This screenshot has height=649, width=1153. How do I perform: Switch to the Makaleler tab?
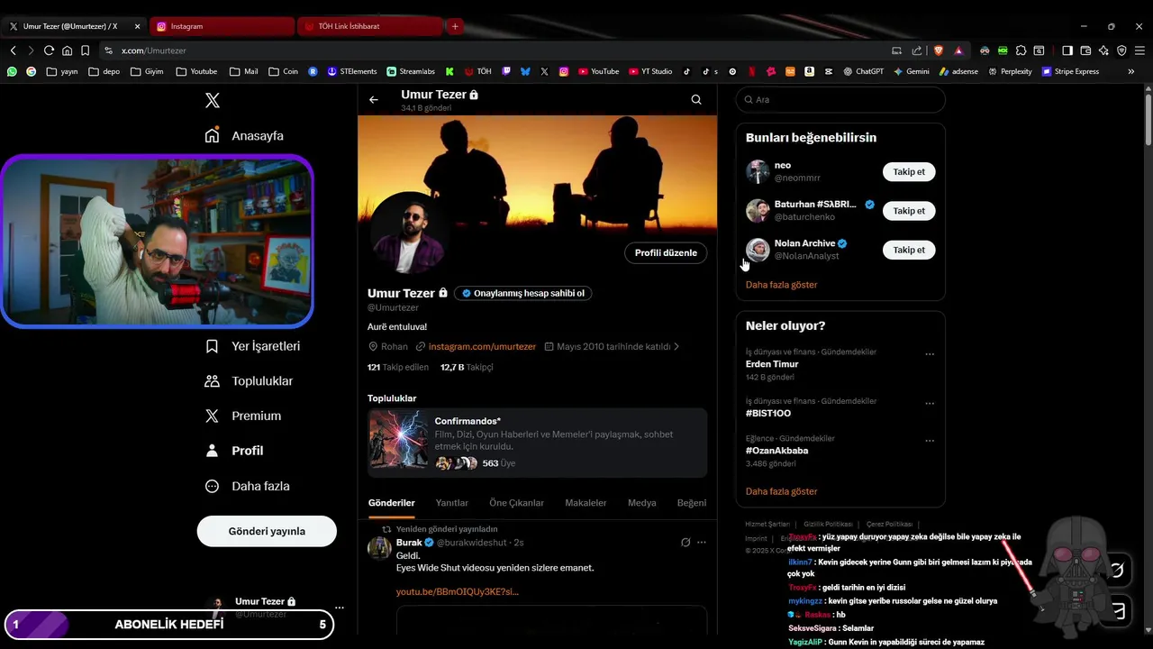(586, 503)
